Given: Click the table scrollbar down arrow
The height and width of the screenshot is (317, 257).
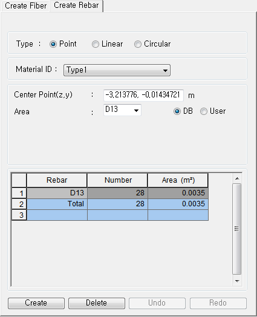Looking at the screenshot, I should coord(237,281).
